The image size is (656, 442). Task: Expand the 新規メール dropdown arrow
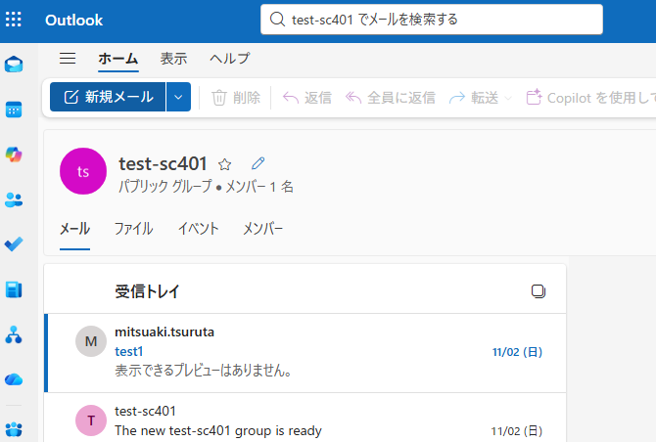178,97
